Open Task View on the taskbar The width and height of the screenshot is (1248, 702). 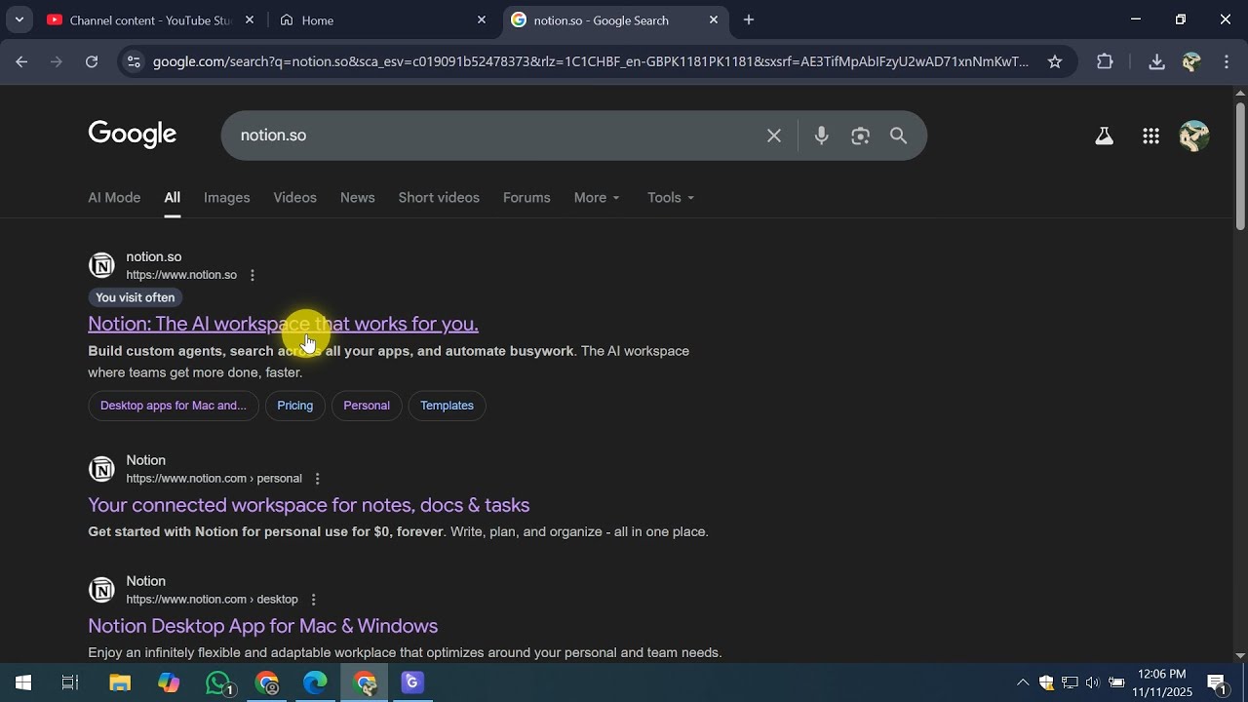(x=70, y=682)
